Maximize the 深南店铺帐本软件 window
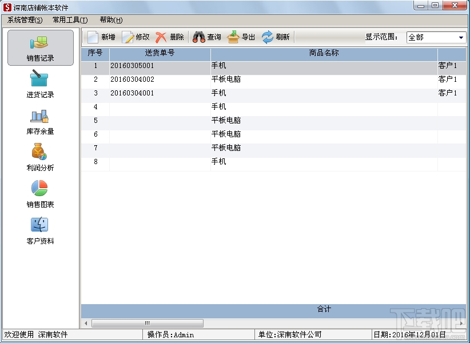The width and height of the screenshot is (470, 343). pos(435,6)
